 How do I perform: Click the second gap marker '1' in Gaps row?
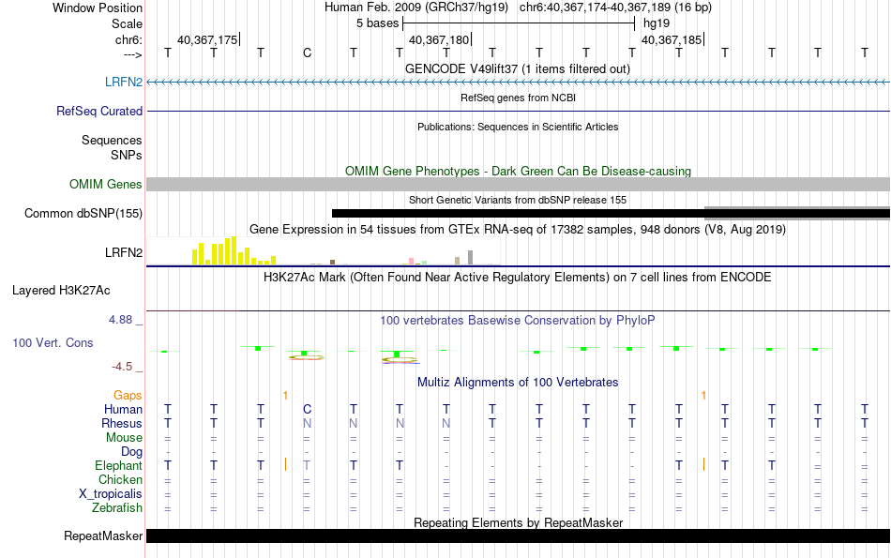click(703, 395)
